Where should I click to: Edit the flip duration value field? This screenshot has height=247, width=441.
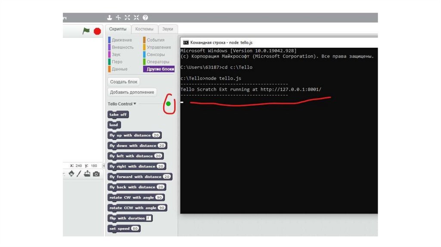tap(149, 218)
